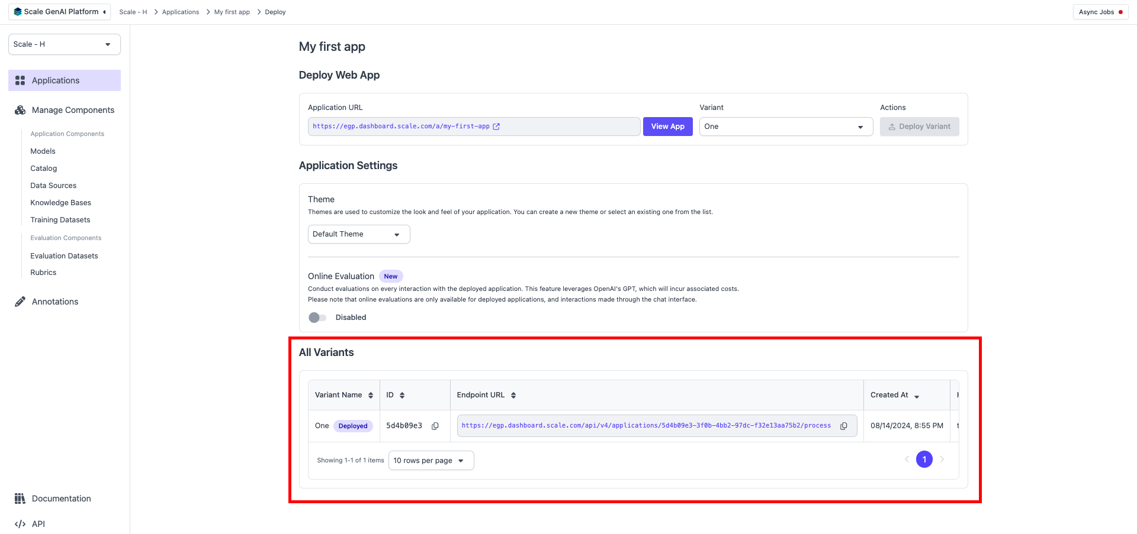Click My first app breadcrumb
Screen dimensions: 1137x534
232,12
